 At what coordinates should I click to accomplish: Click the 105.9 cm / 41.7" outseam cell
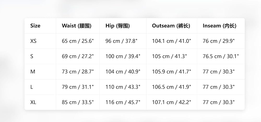tap(171, 72)
